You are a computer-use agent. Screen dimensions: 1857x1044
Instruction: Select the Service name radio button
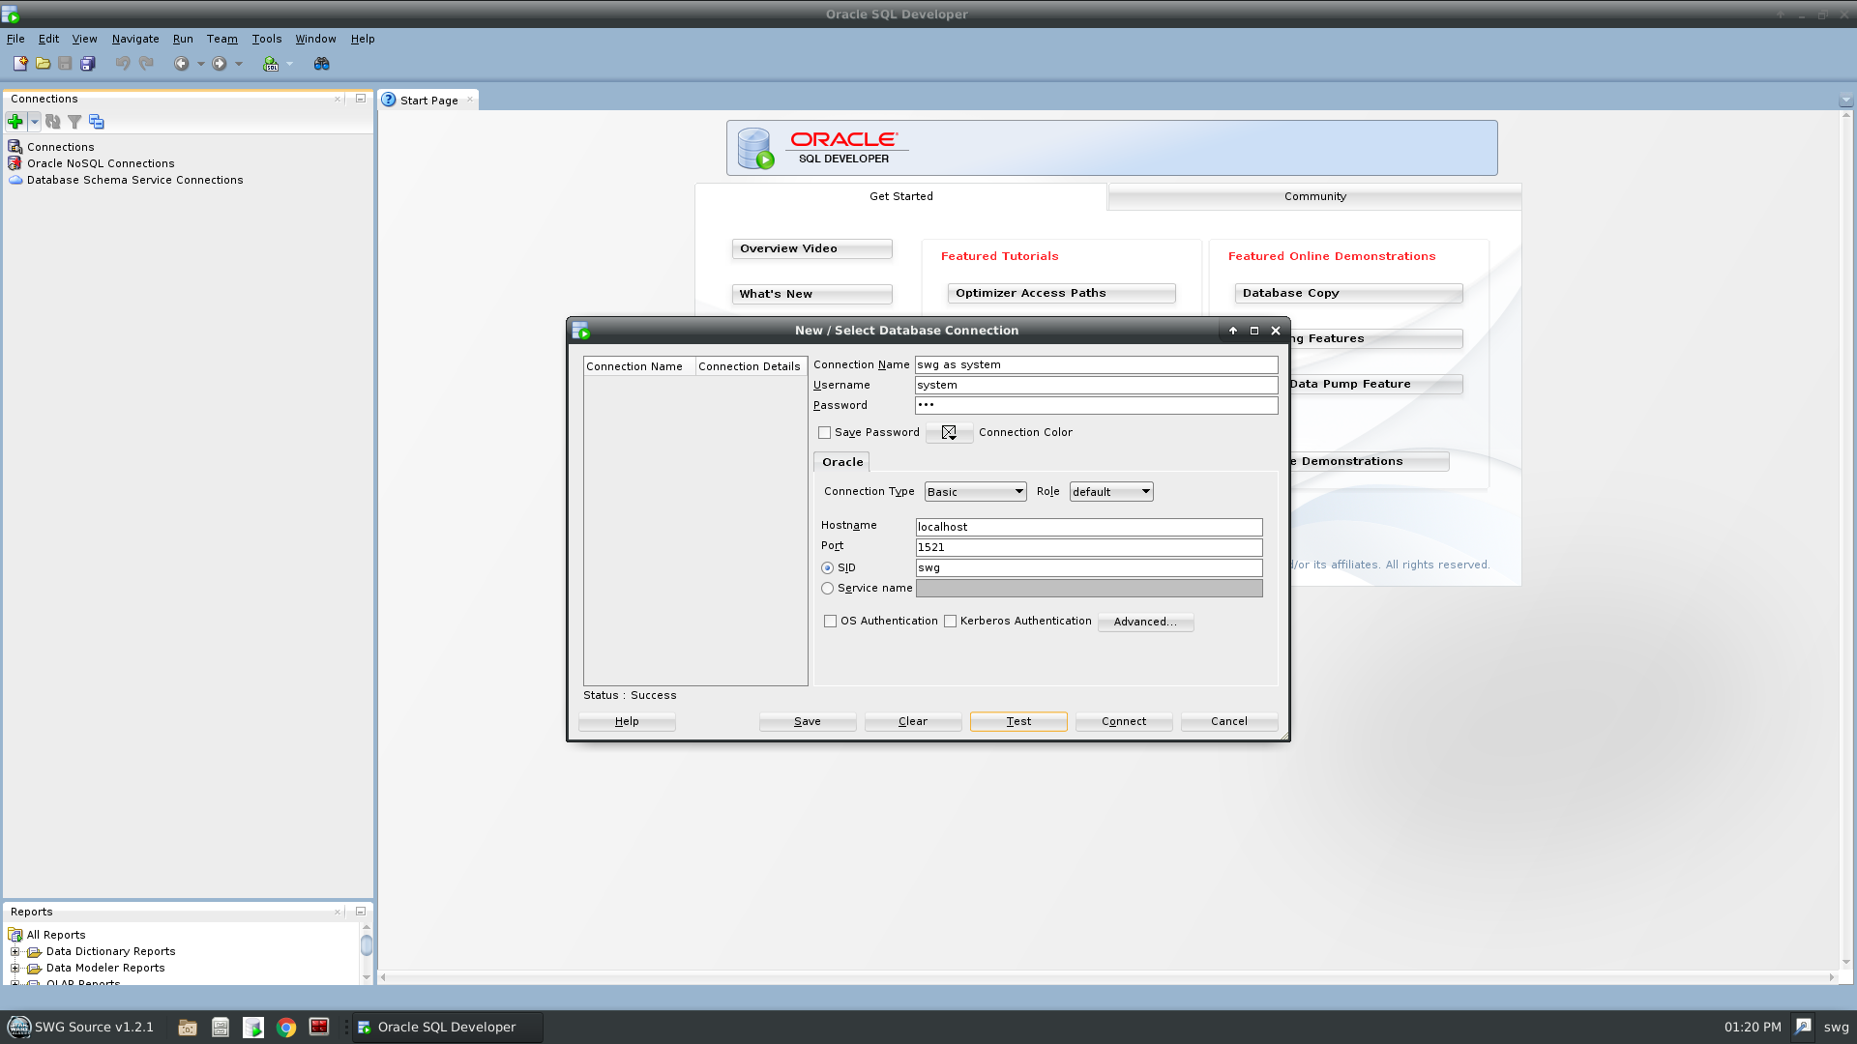pos(828,589)
